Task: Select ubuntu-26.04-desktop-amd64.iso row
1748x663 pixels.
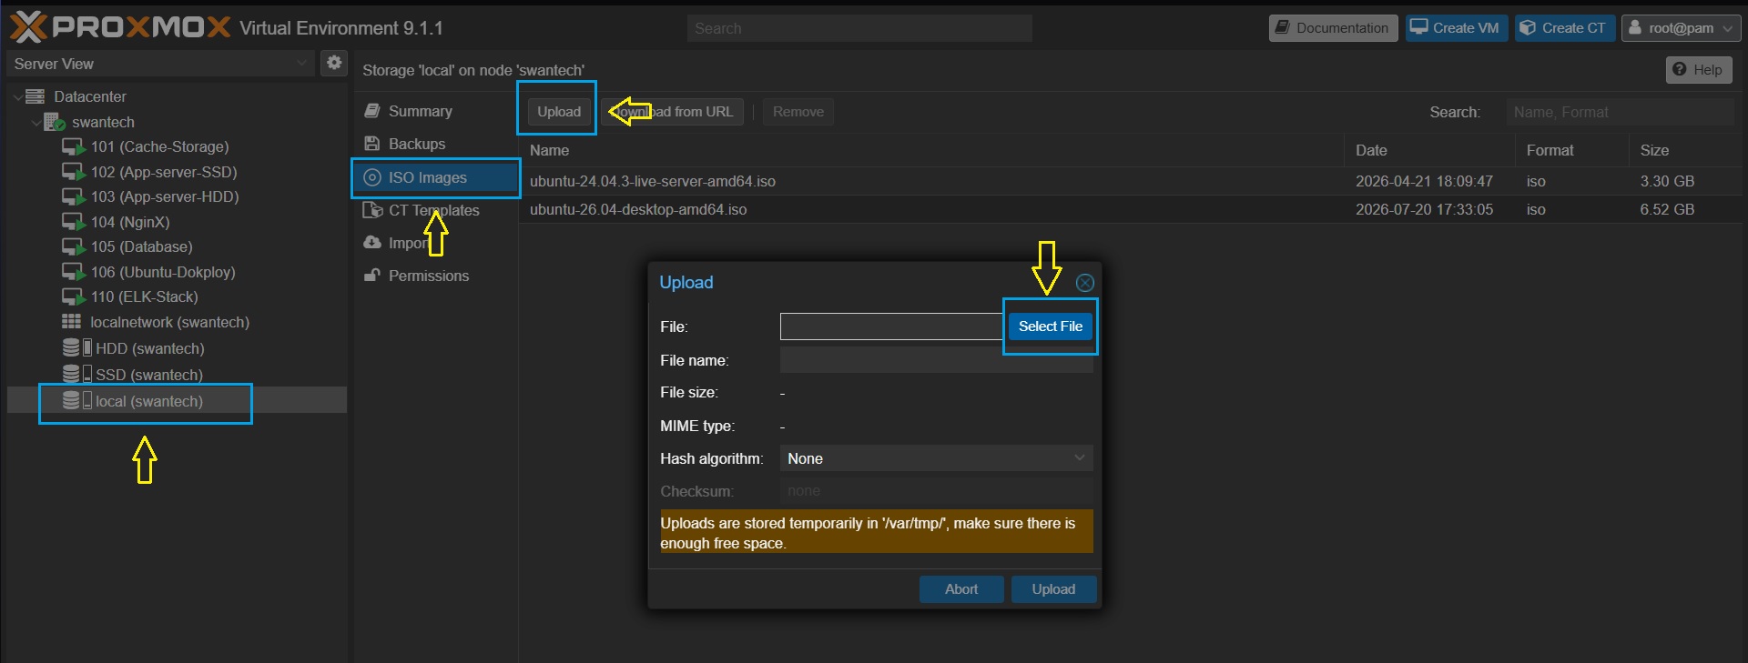Action: [1131, 209]
